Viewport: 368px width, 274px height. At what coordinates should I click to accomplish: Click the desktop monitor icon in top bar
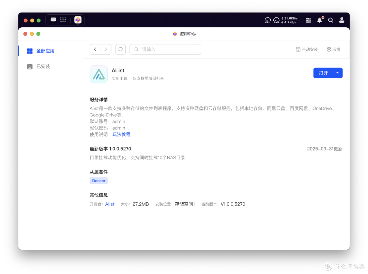[x=53, y=20]
